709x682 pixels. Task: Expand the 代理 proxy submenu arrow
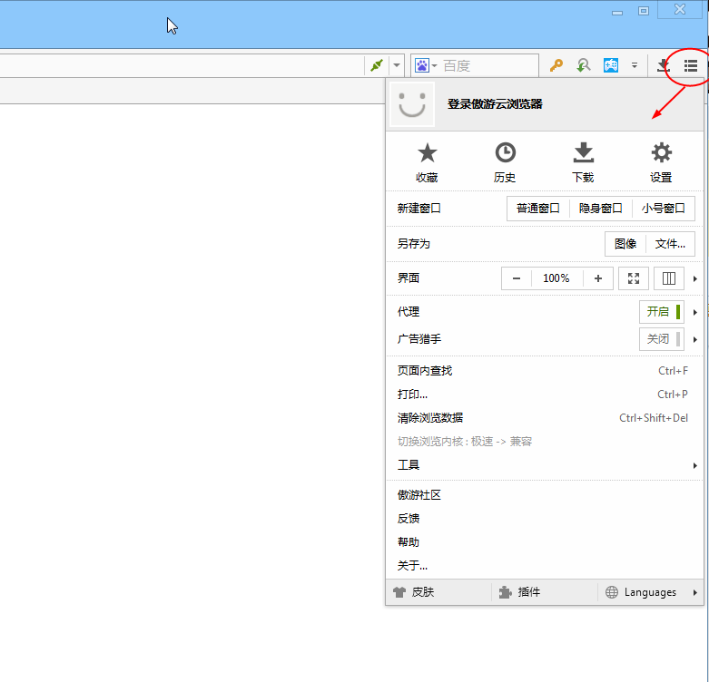[695, 312]
